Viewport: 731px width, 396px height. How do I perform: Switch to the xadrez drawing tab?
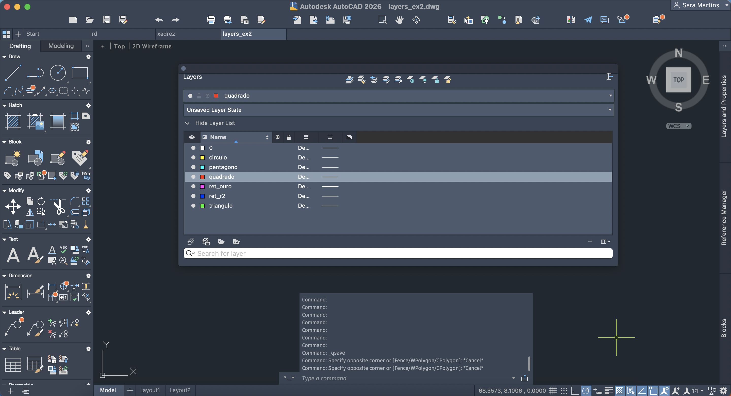(x=166, y=34)
